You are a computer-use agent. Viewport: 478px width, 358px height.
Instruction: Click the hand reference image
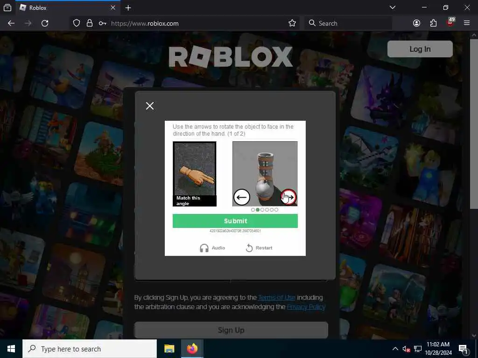click(x=195, y=174)
